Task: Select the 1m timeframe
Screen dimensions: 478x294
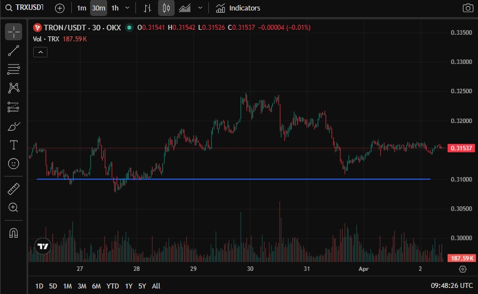Action: (81, 8)
